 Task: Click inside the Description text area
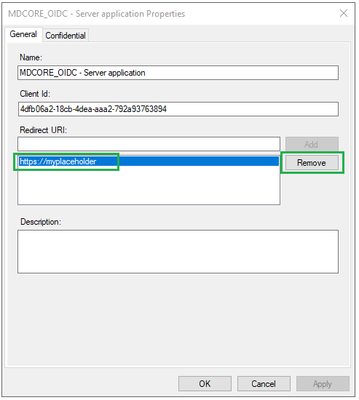tap(178, 252)
